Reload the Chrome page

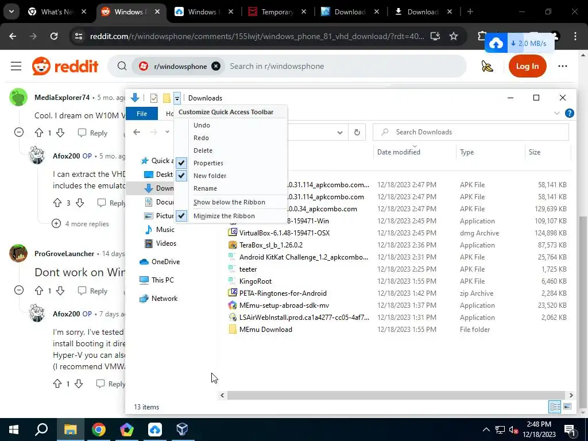pyautogui.click(x=54, y=36)
